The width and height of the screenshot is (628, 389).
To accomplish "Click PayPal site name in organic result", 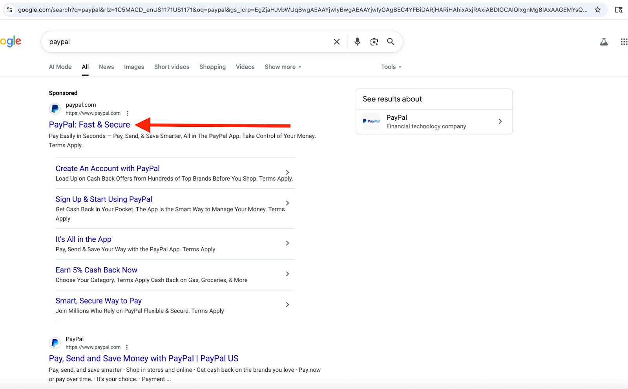I will (x=75, y=339).
